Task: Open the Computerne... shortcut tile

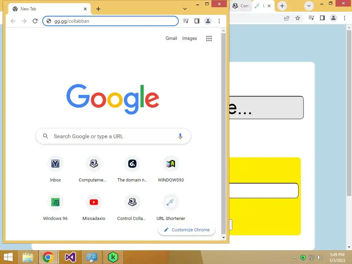Action: [x=93, y=169]
